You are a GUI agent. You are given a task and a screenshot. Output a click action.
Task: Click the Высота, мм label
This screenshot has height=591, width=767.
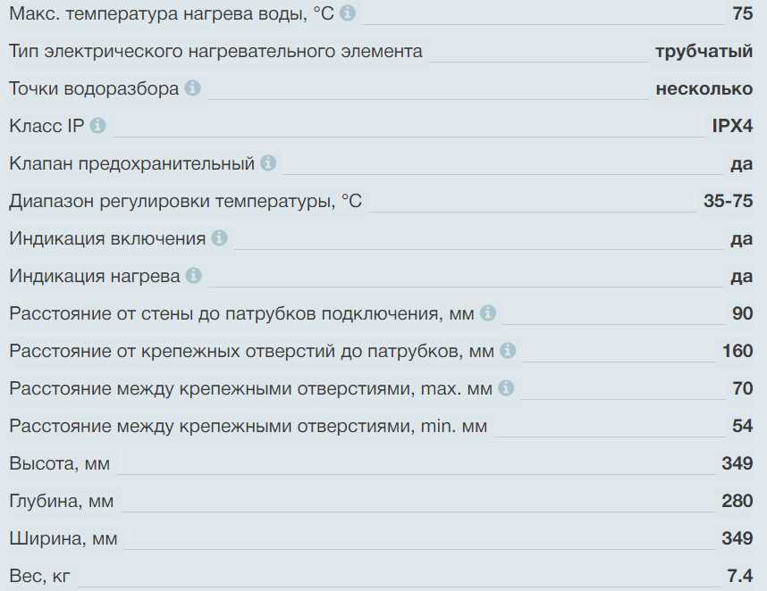[59, 463]
